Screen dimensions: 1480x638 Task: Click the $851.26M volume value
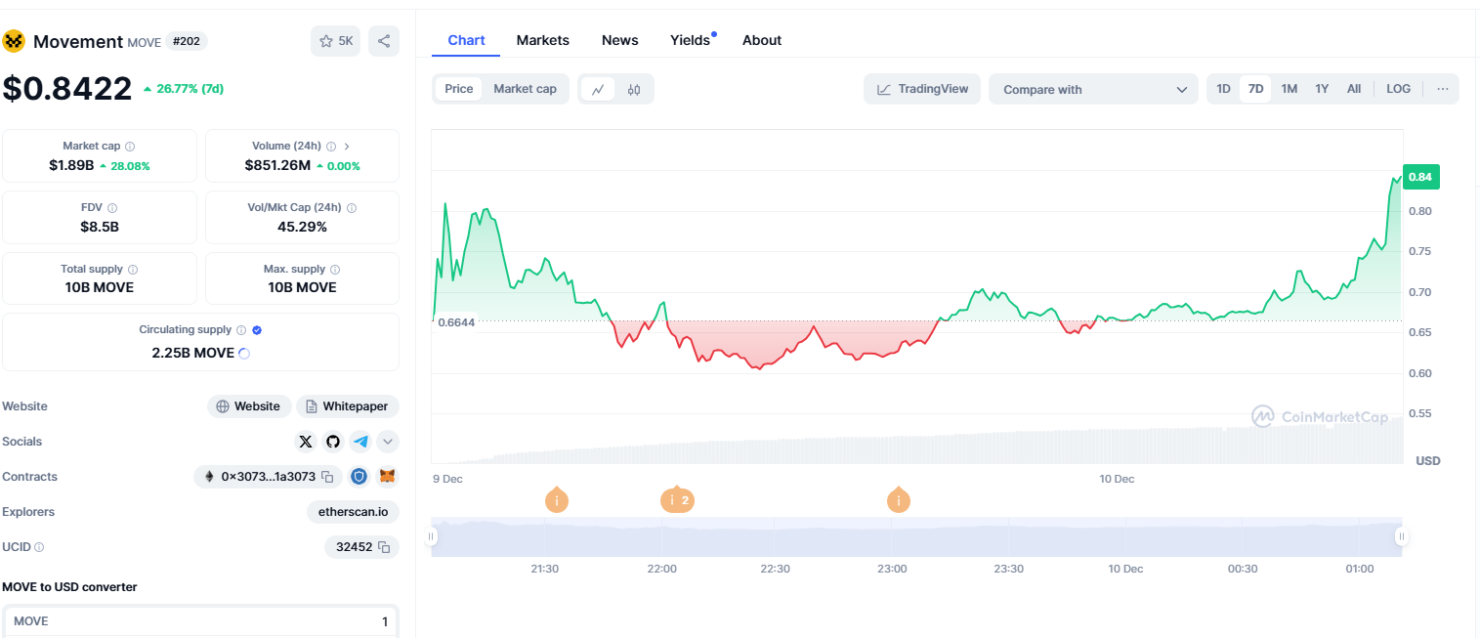277,165
